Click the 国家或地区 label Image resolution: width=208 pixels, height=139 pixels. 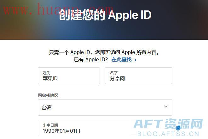point(48,95)
